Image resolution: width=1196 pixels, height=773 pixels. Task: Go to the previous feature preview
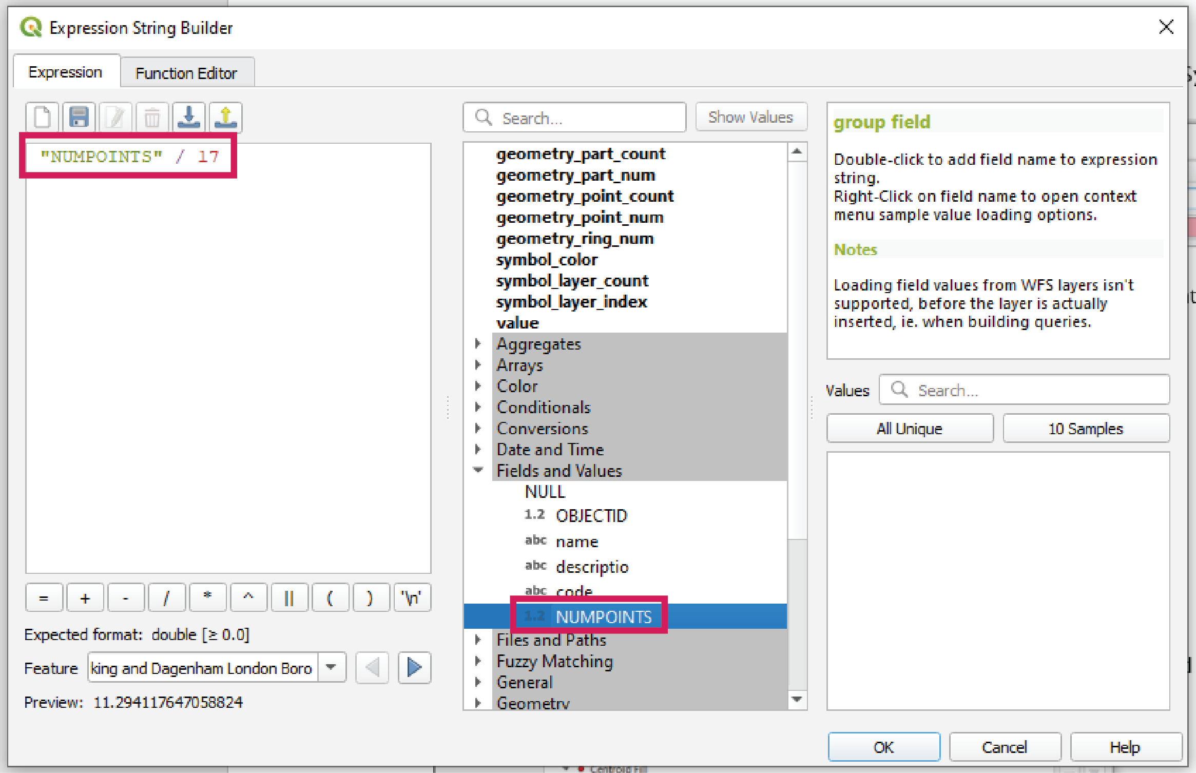click(372, 667)
